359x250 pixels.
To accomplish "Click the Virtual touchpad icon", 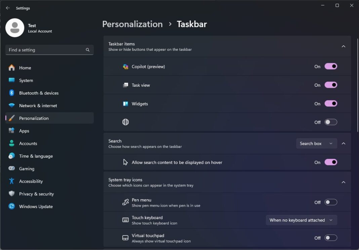I will (125, 238).
